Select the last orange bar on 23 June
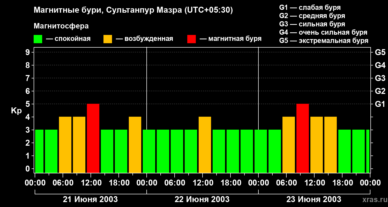 331,145
